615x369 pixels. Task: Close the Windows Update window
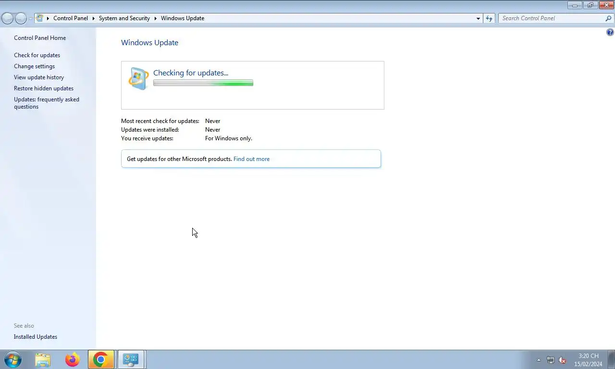pos(606,5)
